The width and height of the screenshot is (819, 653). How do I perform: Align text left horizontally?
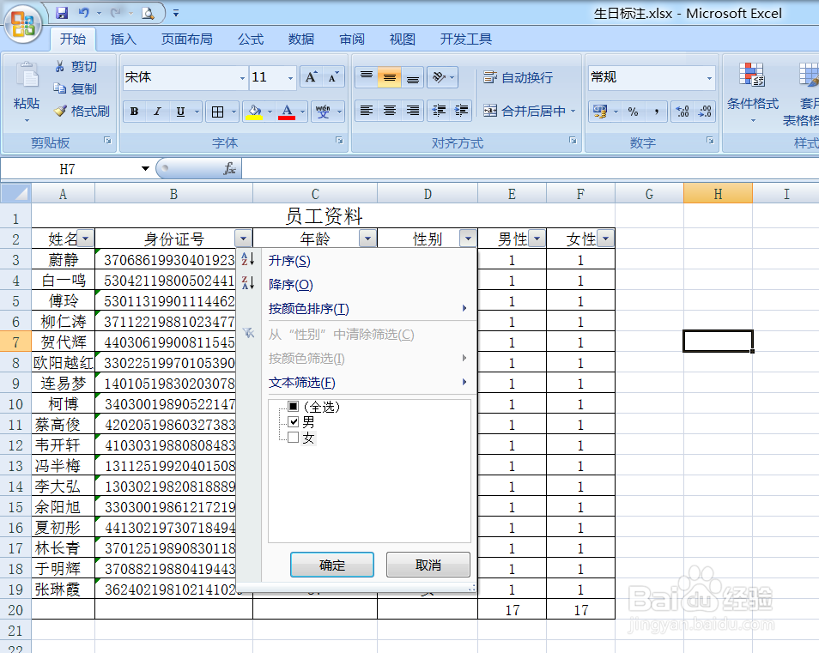point(367,111)
